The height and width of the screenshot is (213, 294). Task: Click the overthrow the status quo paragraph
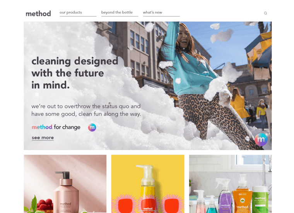click(86, 110)
